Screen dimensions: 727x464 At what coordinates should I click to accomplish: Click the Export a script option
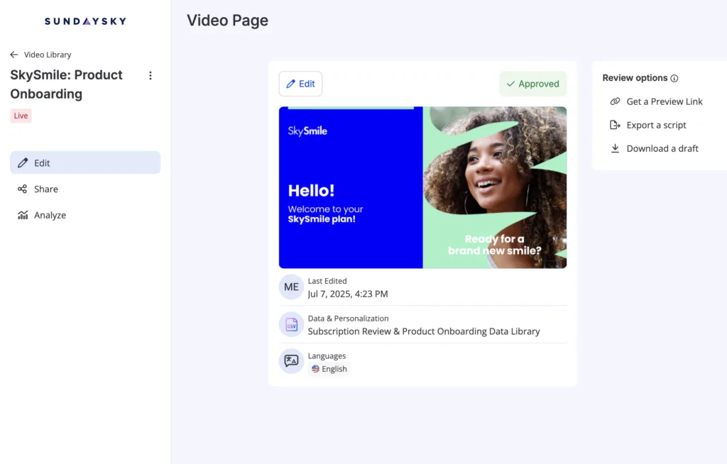(656, 125)
